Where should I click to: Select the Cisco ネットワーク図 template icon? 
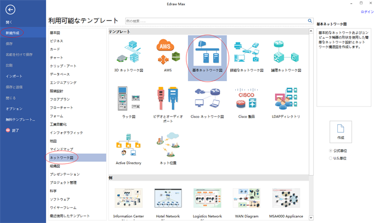(x=207, y=98)
